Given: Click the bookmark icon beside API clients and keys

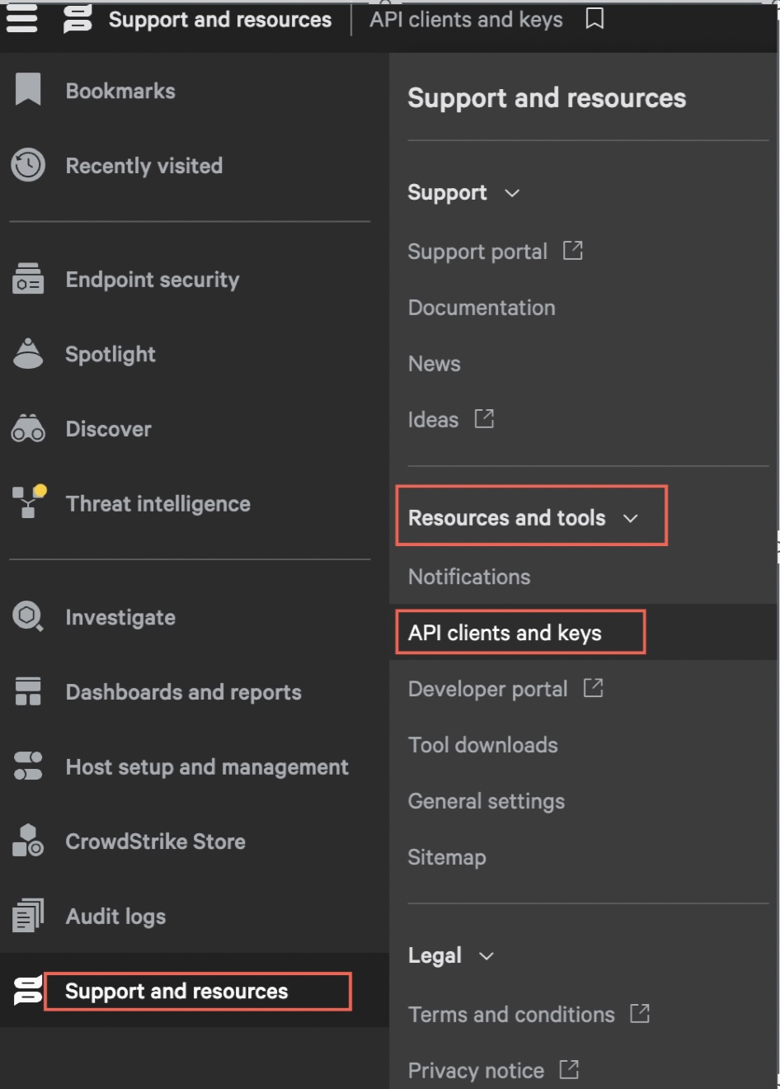Looking at the screenshot, I should click(x=594, y=18).
